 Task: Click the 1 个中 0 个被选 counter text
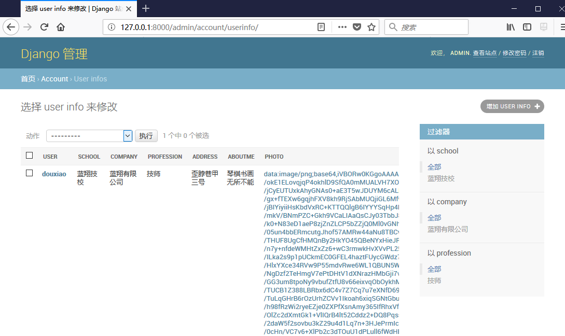186,136
